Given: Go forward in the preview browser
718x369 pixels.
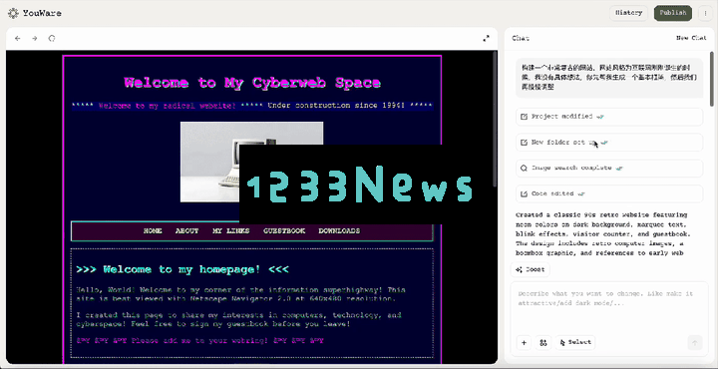Looking at the screenshot, I should (x=35, y=39).
